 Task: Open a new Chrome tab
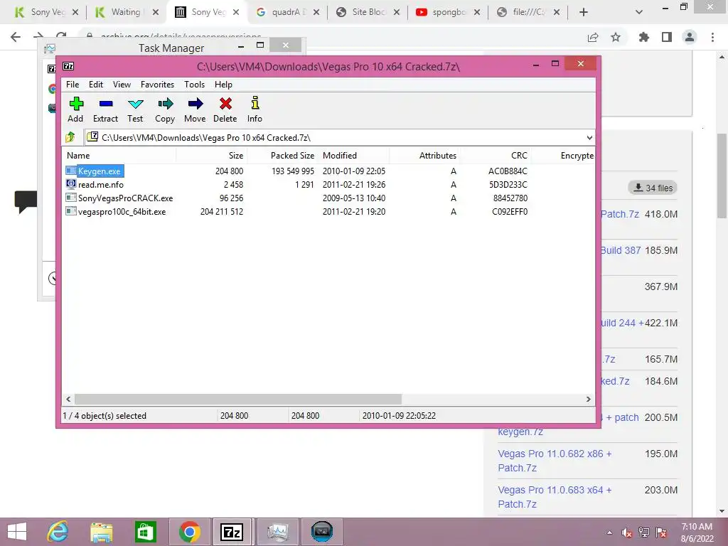click(584, 12)
